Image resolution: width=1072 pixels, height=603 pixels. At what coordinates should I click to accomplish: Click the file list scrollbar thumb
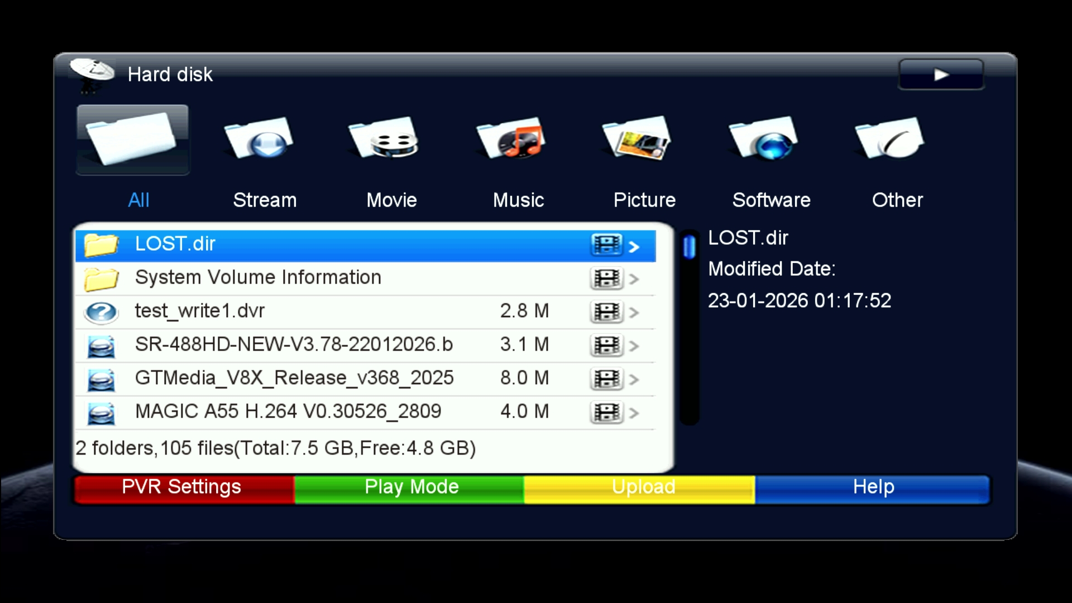(690, 247)
